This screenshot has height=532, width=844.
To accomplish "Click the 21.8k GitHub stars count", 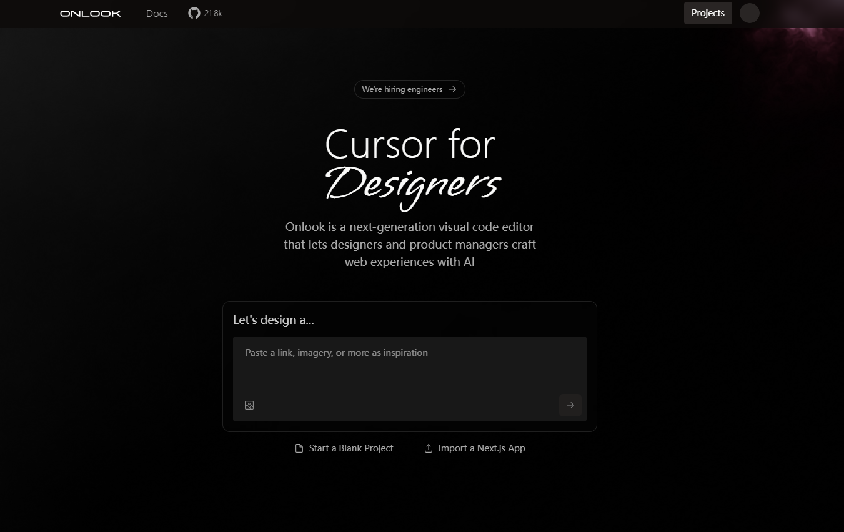I will coord(213,13).
